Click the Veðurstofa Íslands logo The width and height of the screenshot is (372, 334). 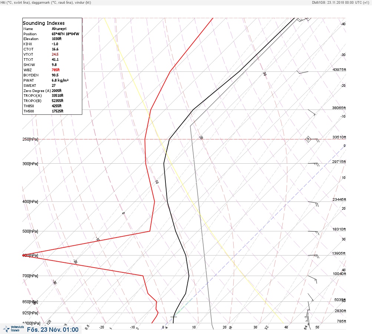point(13,329)
